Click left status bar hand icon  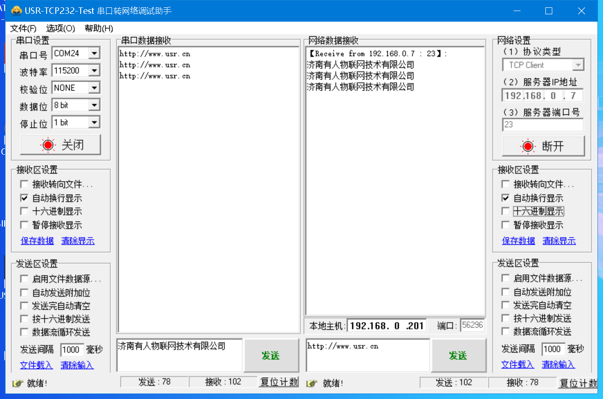[x=18, y=383]
